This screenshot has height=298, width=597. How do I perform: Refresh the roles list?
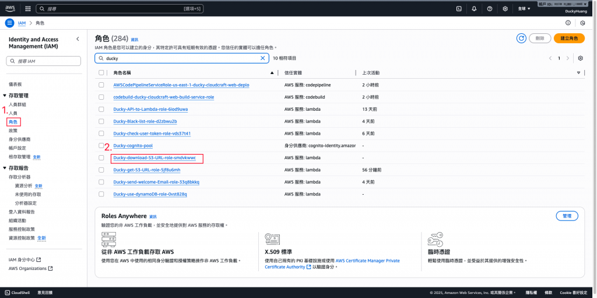(x=521, y=38)
